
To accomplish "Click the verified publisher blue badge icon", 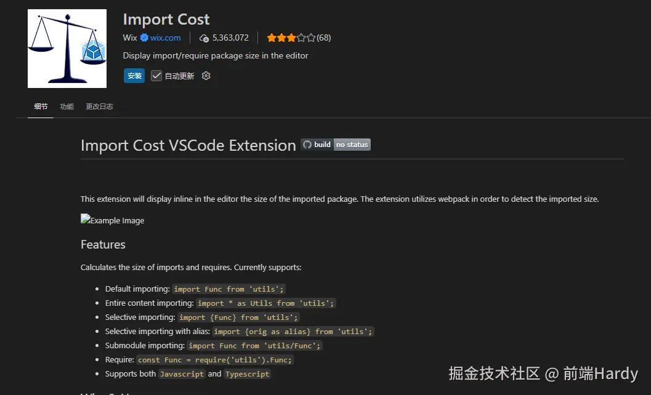I will [144, 38].
